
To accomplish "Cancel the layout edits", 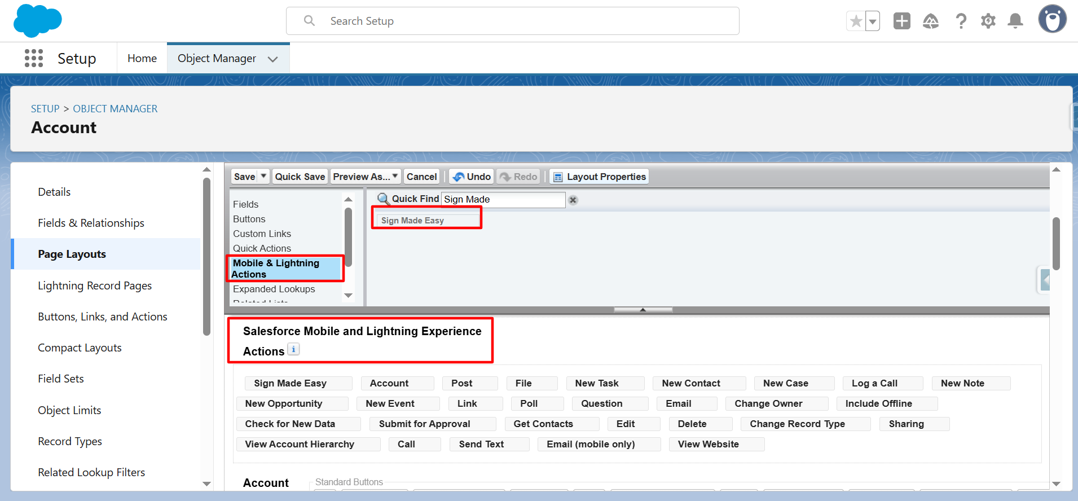I will 421,177.
